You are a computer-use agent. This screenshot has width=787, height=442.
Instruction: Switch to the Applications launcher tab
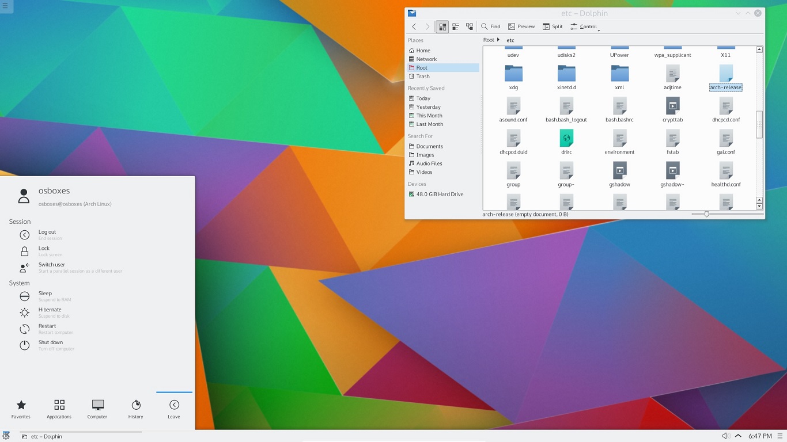point(59,409)
